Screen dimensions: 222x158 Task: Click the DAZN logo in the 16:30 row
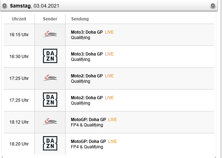50,56
